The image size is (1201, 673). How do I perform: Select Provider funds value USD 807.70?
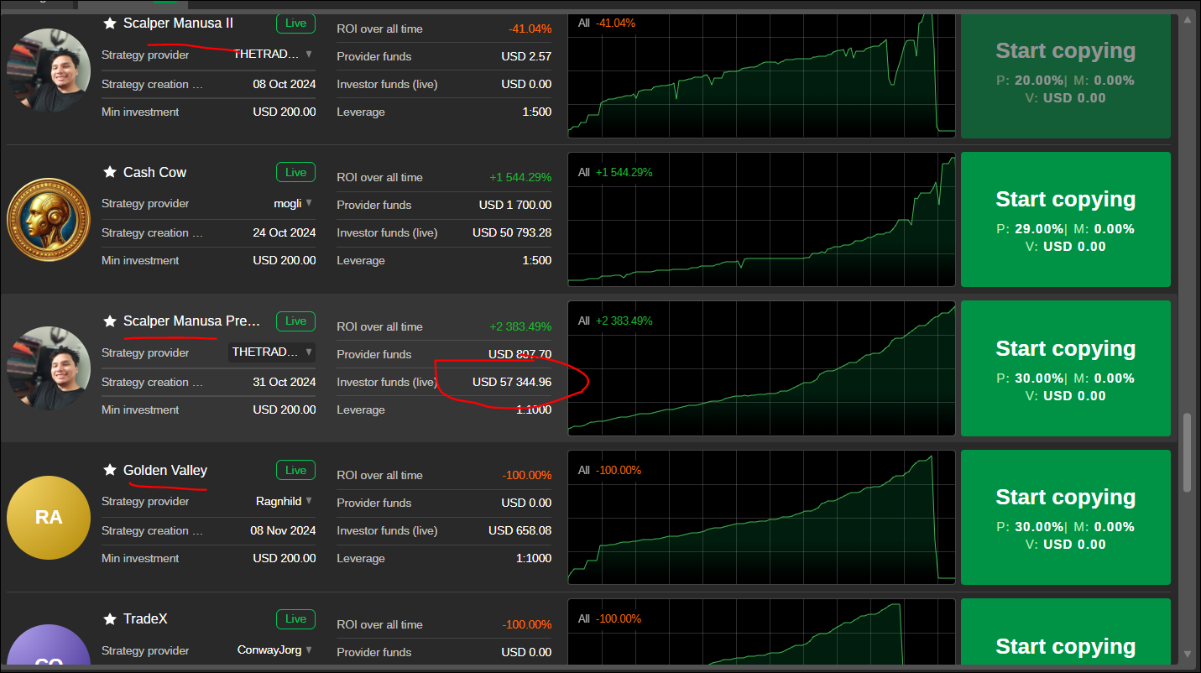click(520, 354)
